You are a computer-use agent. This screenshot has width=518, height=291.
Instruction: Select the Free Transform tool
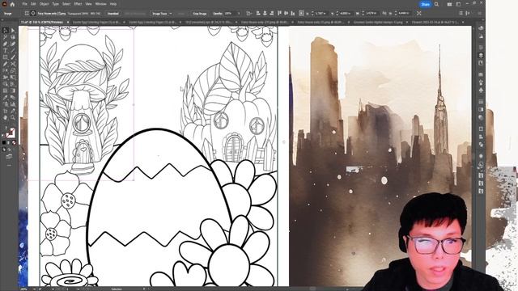click(13, 77)
